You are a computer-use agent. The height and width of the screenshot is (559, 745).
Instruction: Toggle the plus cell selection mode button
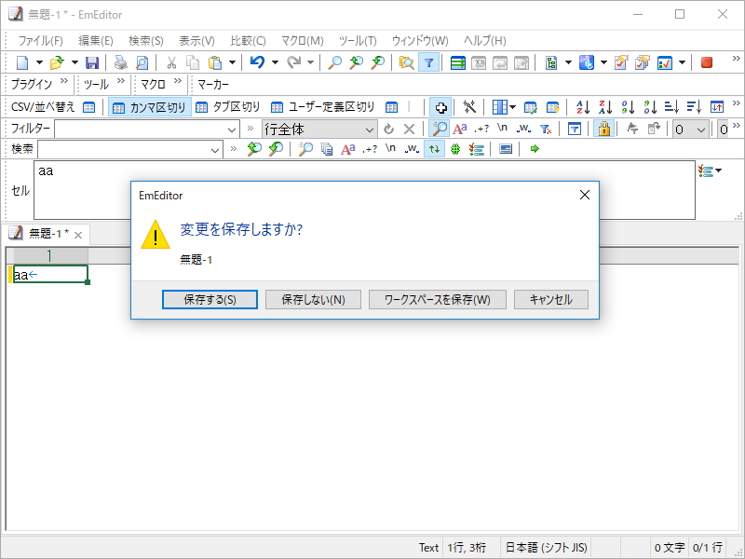point(440,107)
